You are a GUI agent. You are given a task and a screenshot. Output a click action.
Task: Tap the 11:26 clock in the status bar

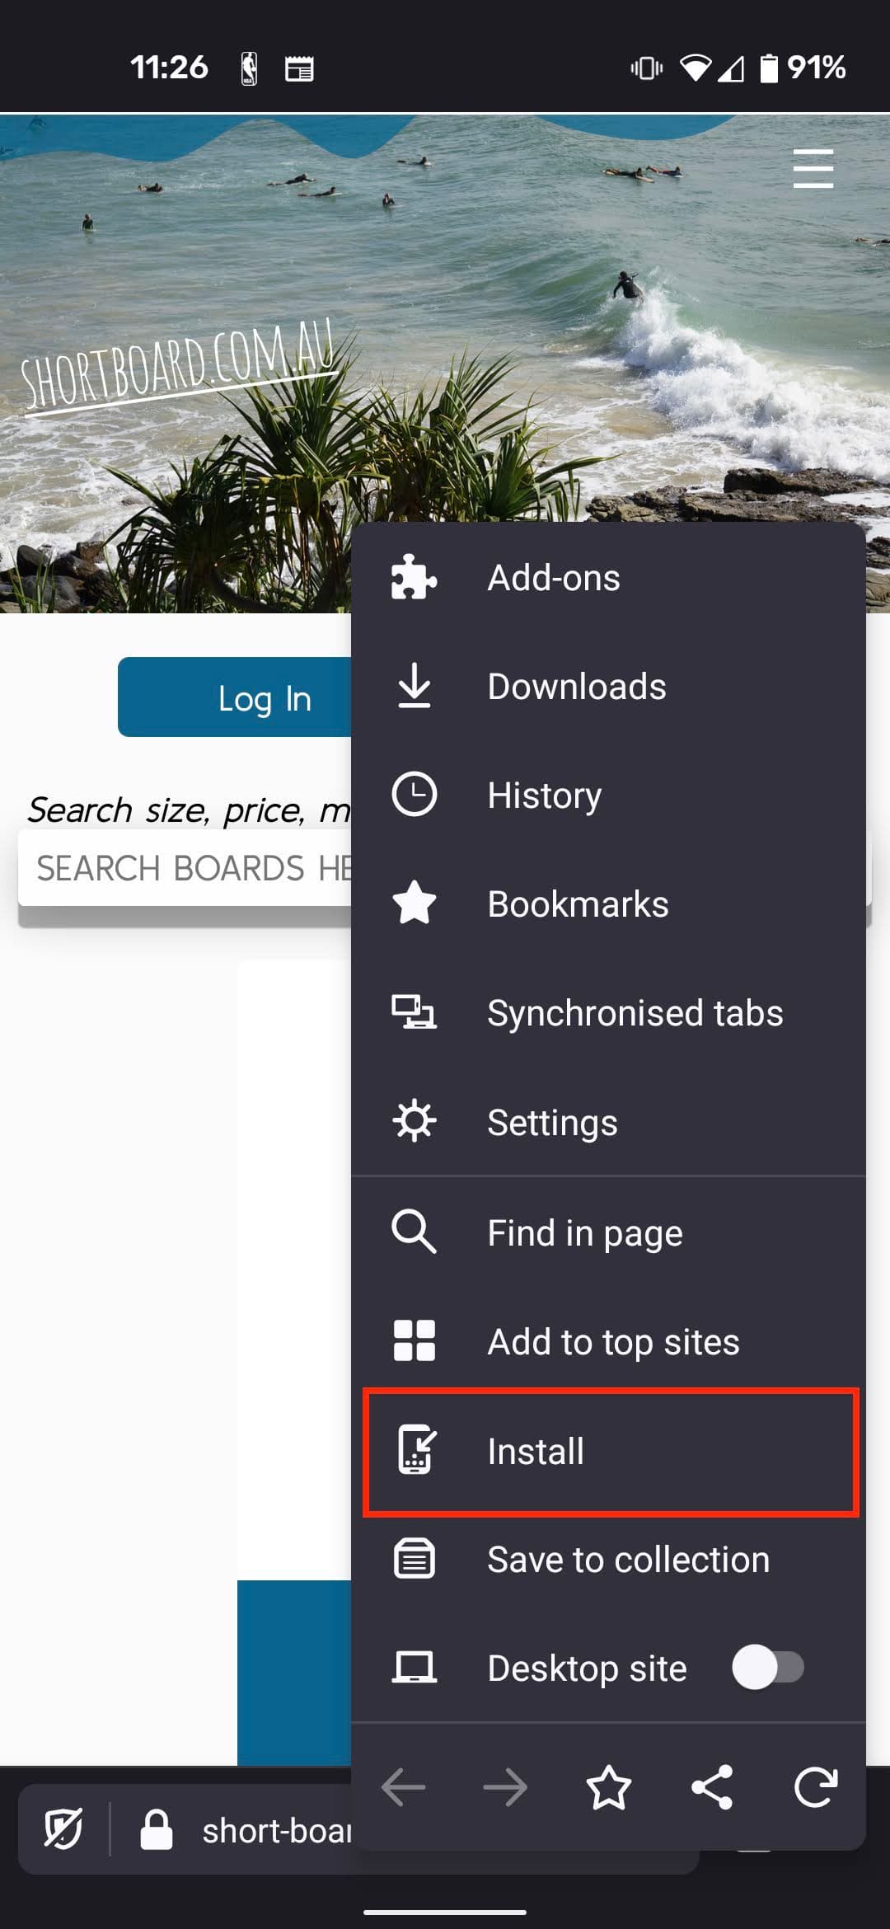click(169, 68)
